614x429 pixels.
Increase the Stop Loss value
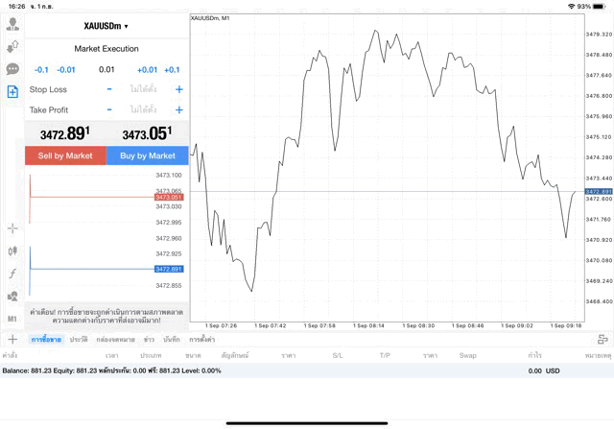tap(178, 89)
